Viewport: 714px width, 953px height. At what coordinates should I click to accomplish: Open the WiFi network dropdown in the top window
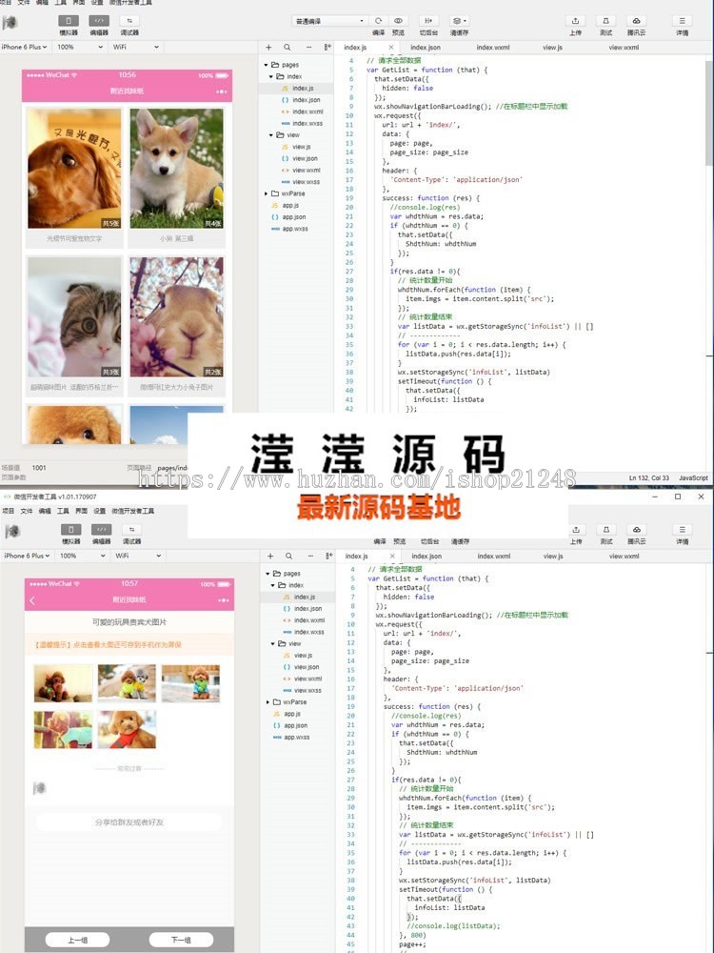pyautogui.click(x=136, y=47)
